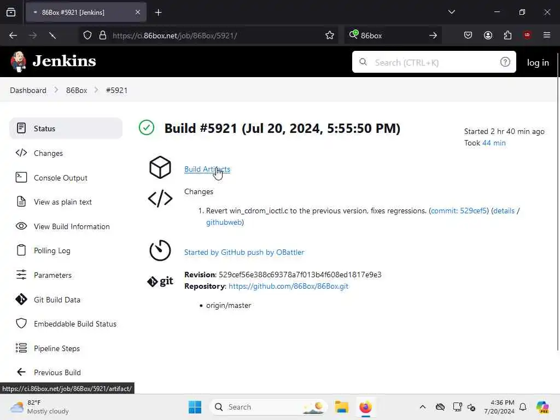
Task: Click the large Changes code-brackets icon
Action: [160, 199]
